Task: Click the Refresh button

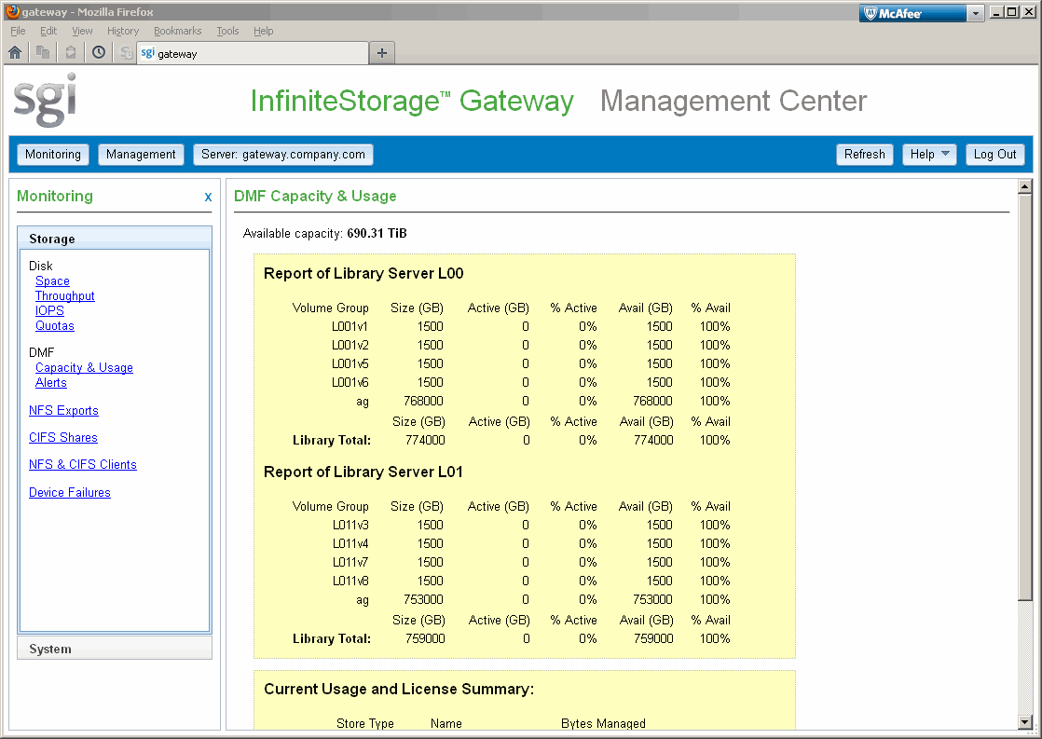Action: coord(865,154)
